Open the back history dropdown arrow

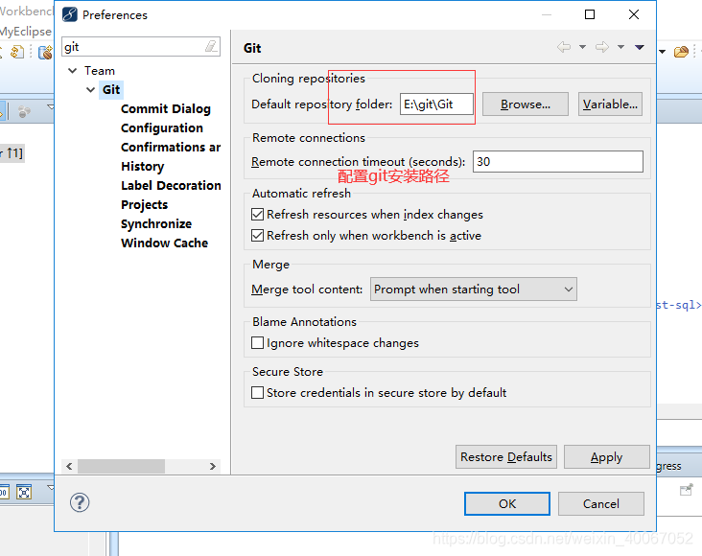tap(582, 47)
